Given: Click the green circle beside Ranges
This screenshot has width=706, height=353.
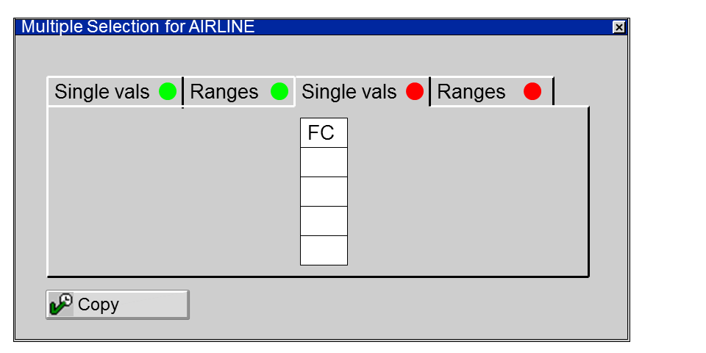Looking at the screenshot, I should coord(279,92).
